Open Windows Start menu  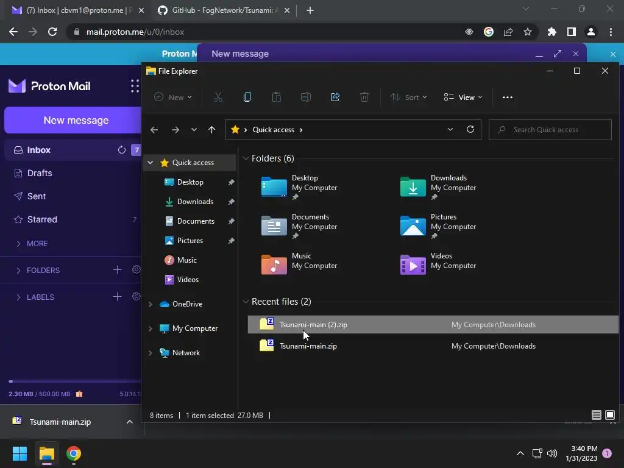[19, 453]
